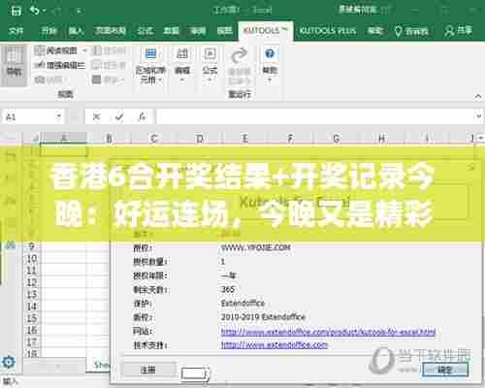The height and width of the screenshot is (388, 485).
Task: Click the 增强编辑栏 enhanced edit bar button
Action: pos(60,66)
